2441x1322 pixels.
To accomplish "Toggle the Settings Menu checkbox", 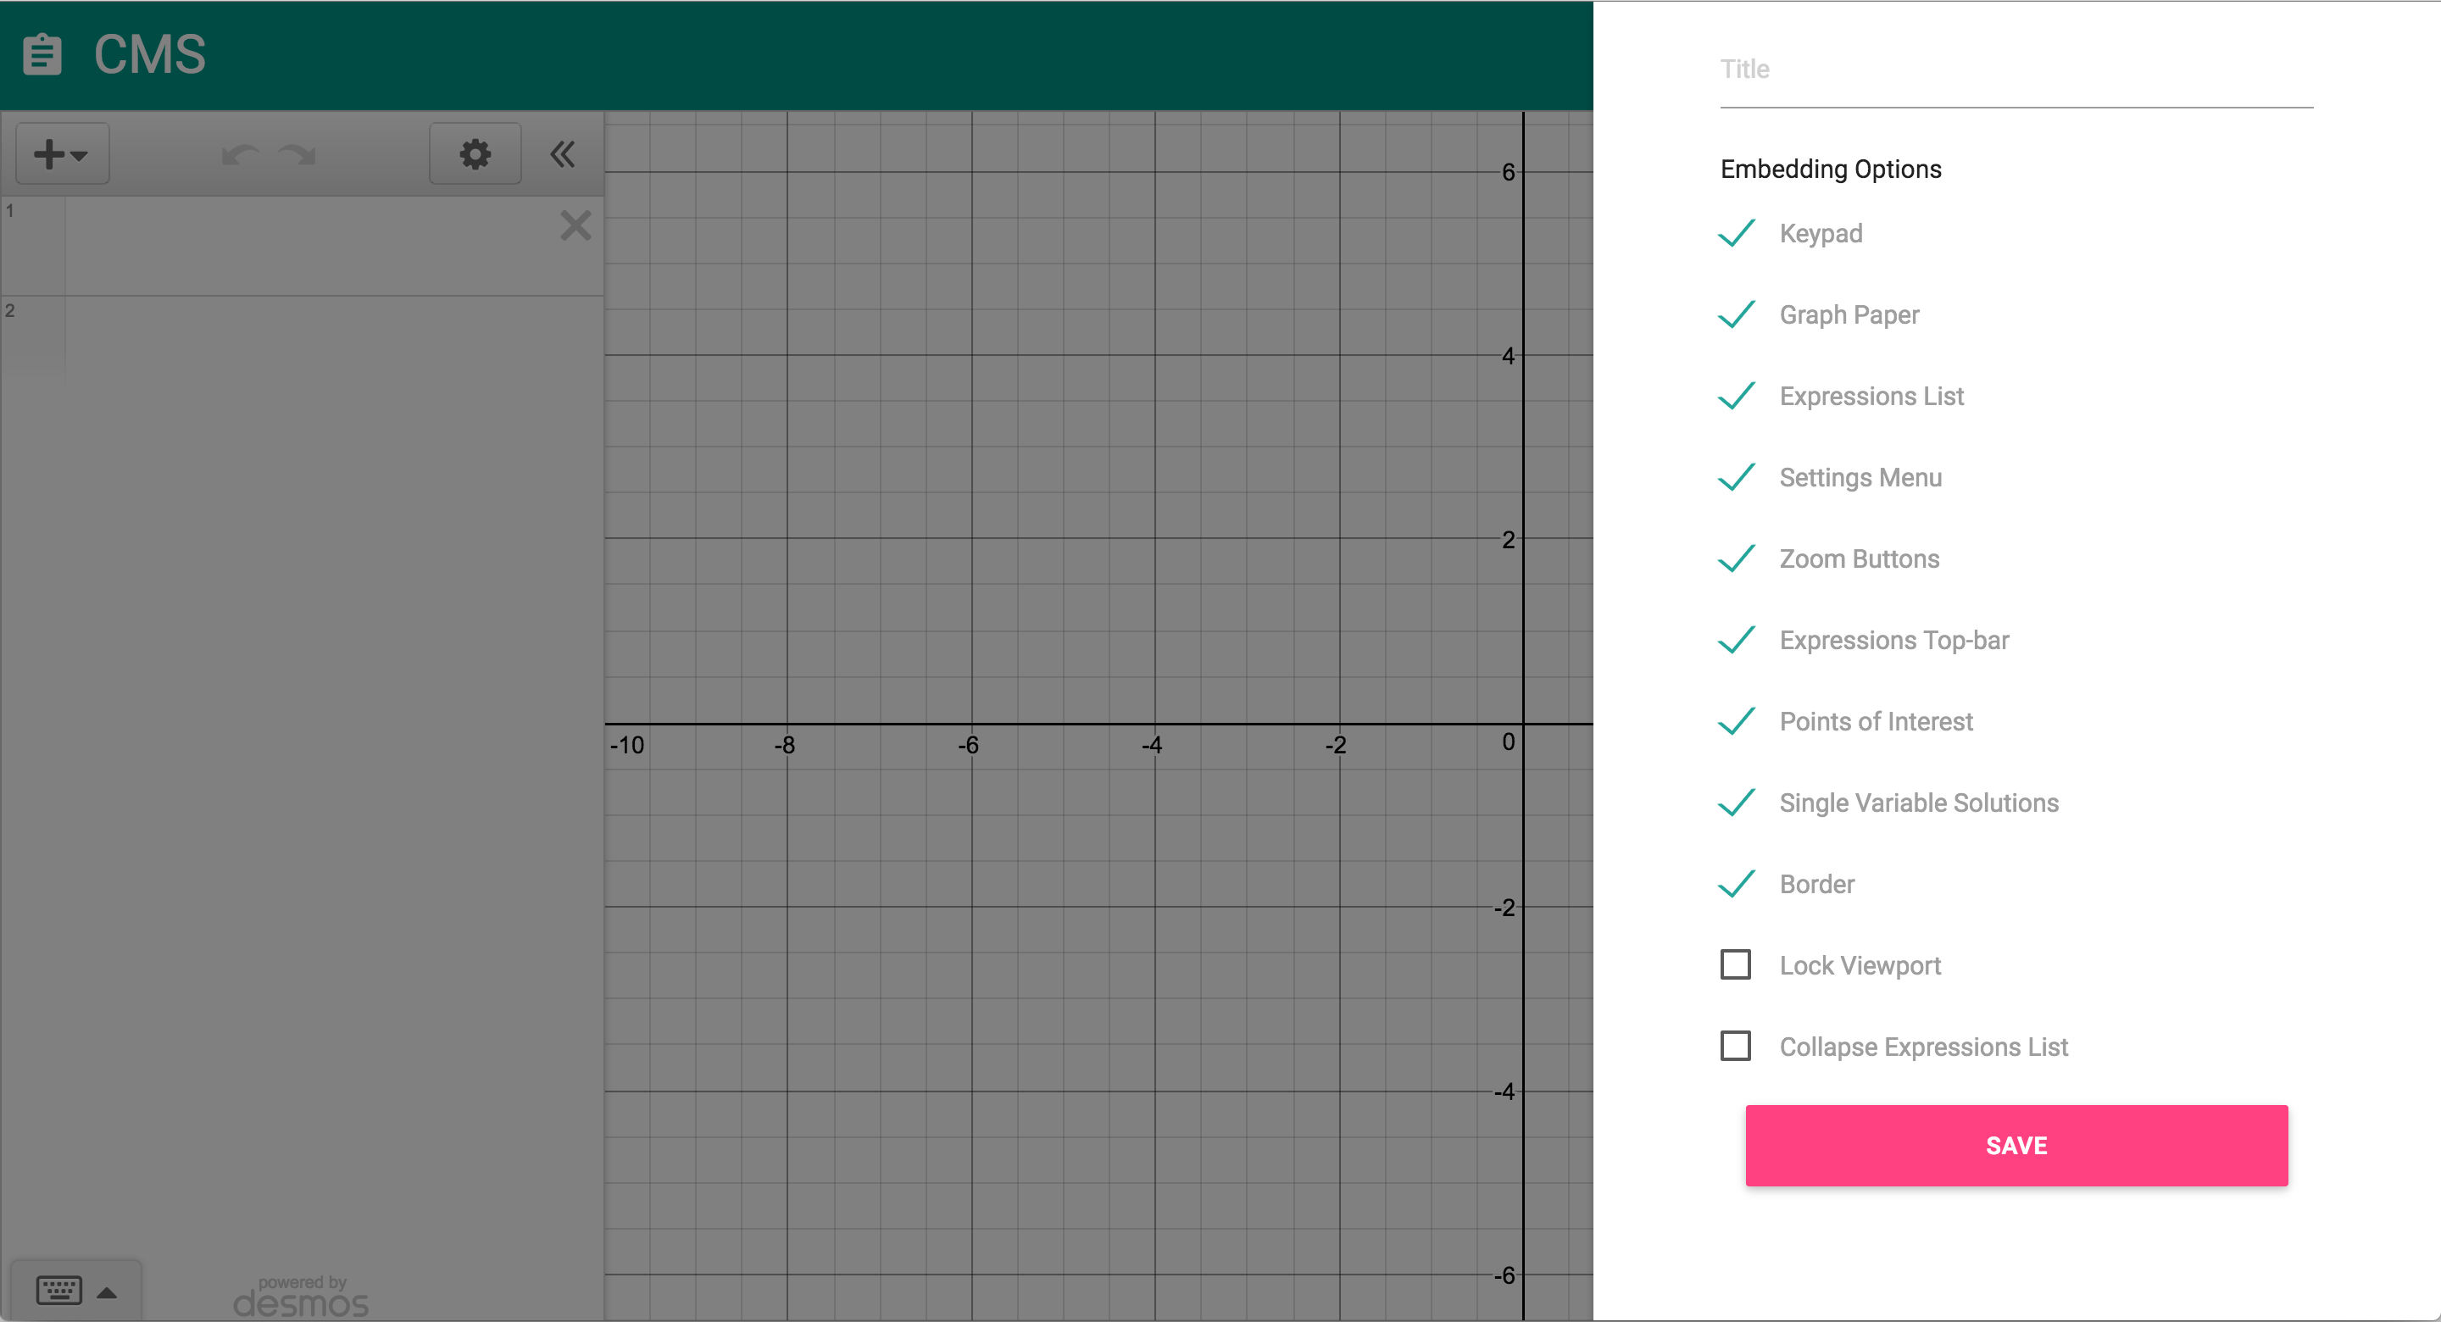I will [x=1736, y=478].
